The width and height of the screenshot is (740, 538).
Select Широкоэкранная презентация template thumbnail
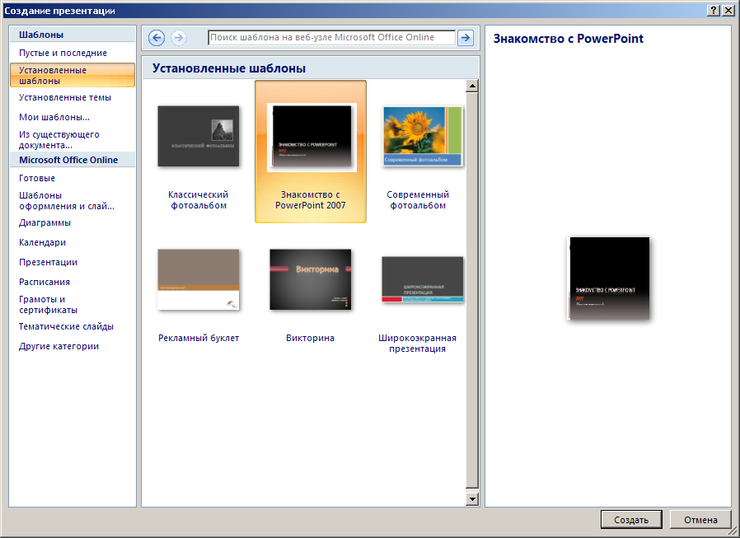[x=423, y=279]
